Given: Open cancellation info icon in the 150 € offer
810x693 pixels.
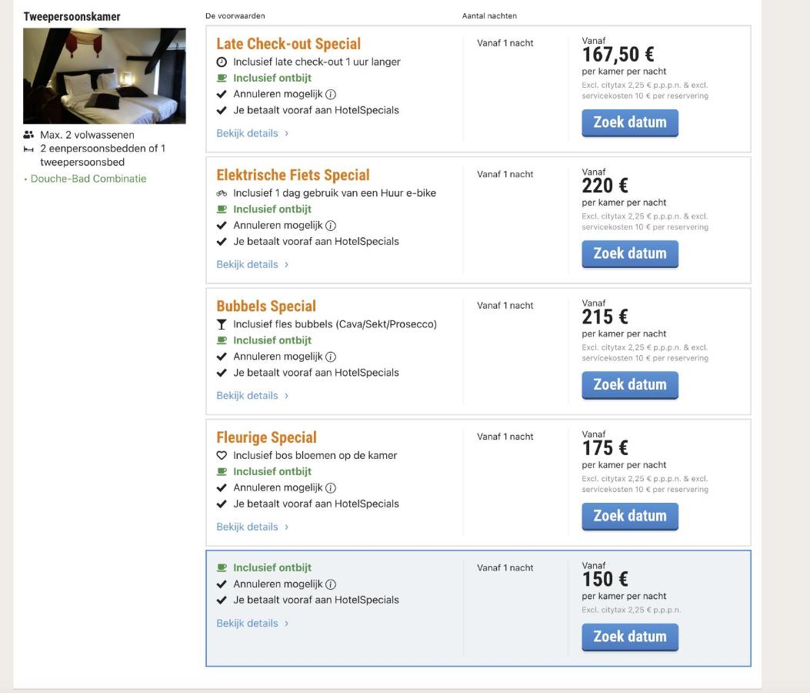Looking at the screenshot, I should pos(331,584).
